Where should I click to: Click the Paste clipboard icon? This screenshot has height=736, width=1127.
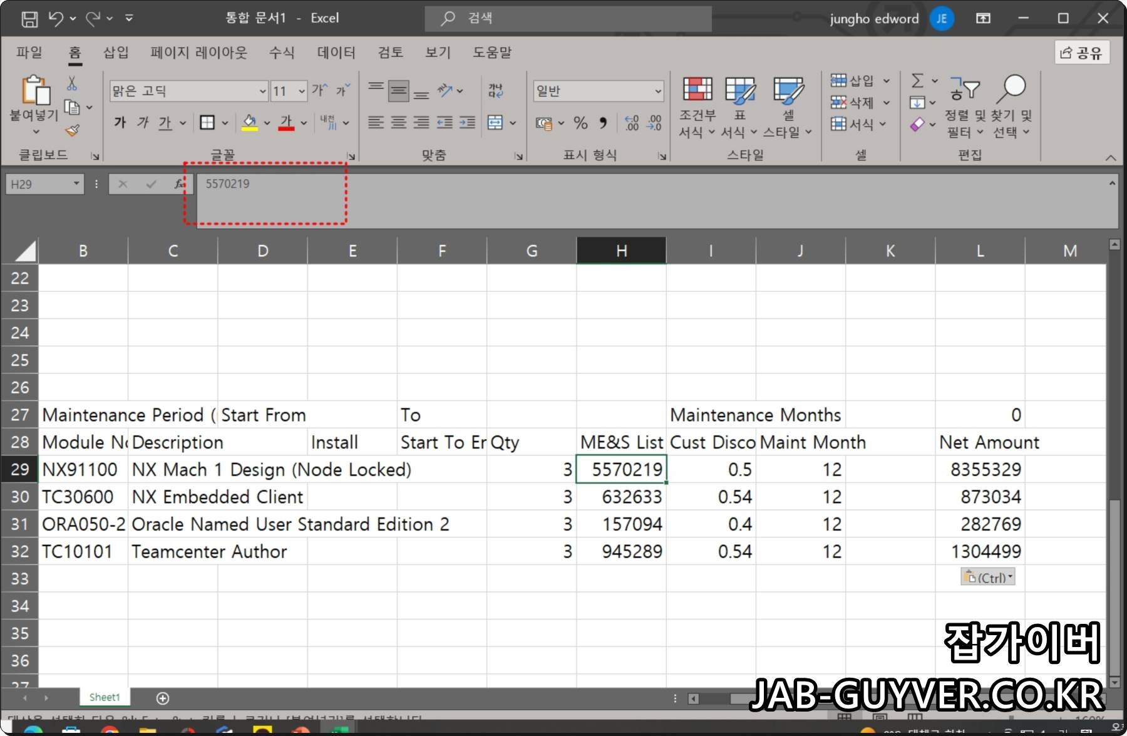[x=35, y=90]
